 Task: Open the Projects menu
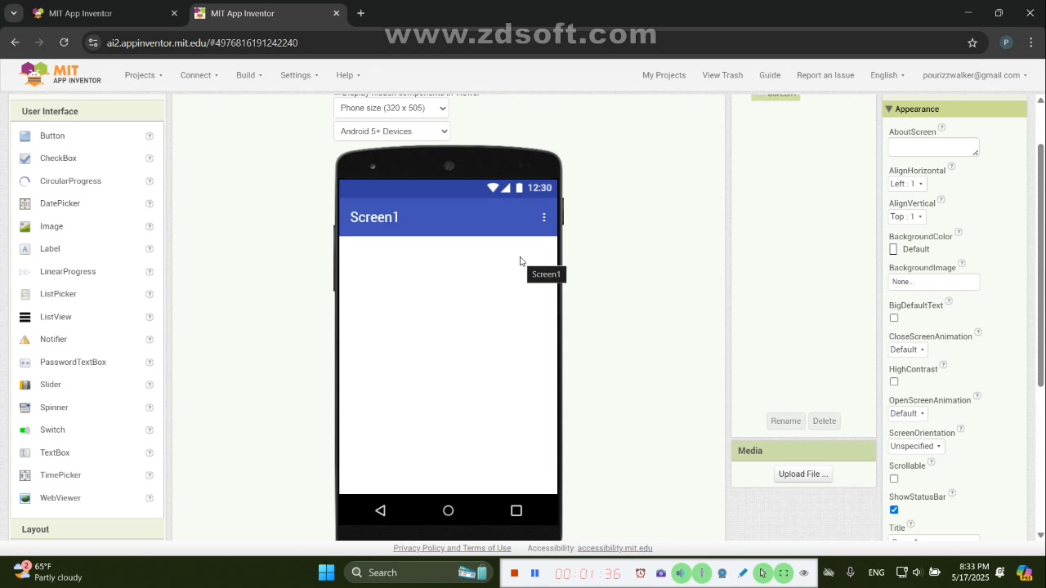144,75
